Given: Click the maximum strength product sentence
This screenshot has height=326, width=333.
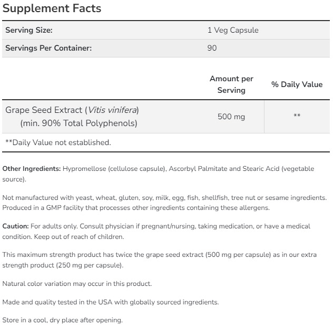Looking at the screenshot, I should click(x=160, y=260).
